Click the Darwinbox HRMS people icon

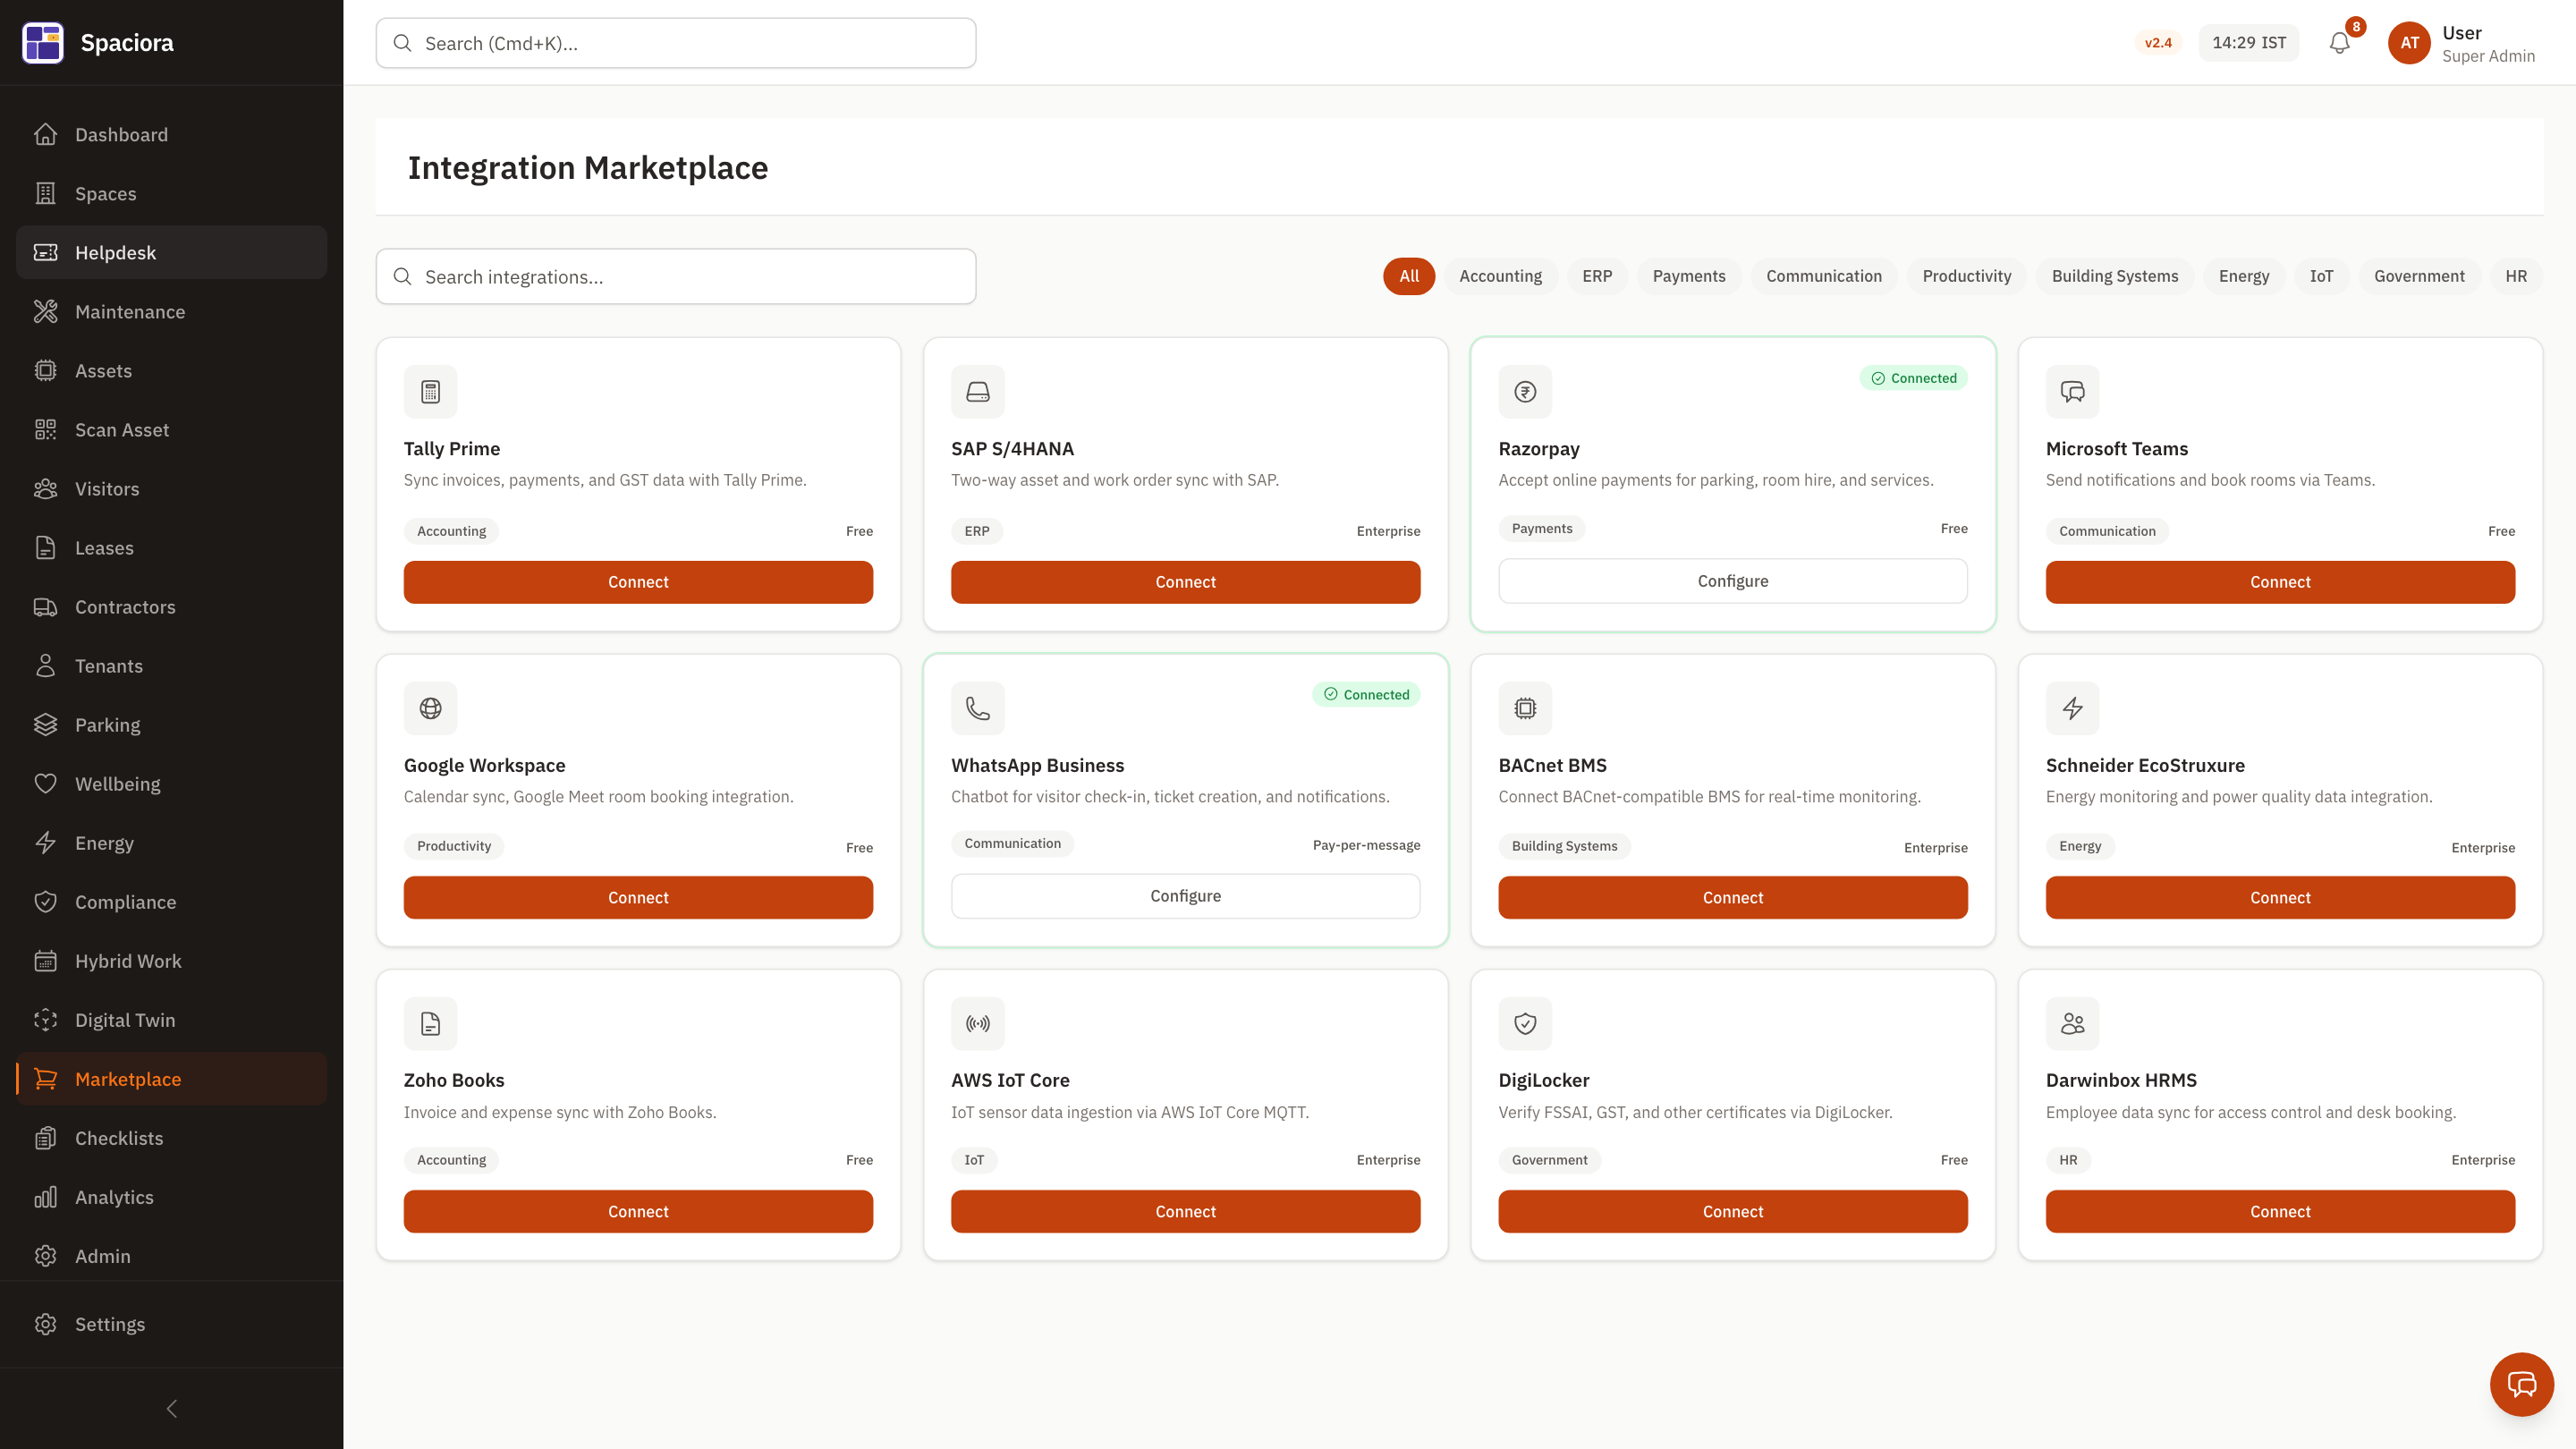point(2072,1023)
